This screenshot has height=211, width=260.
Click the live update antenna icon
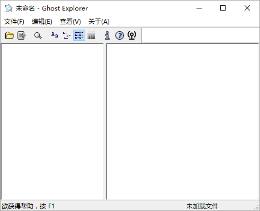tap(132, 35)
